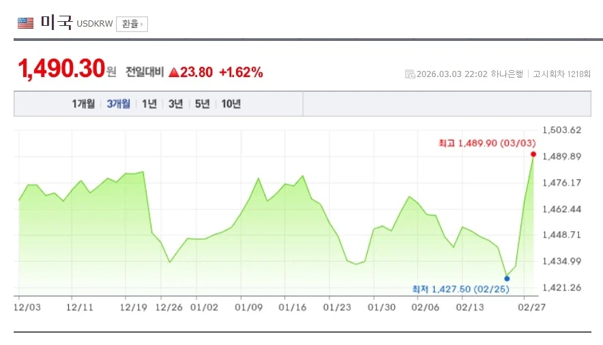Click the 최고 1,489.90 (03/03) label
Viewport: 603px width, 345px height.
tap(486, 143)
